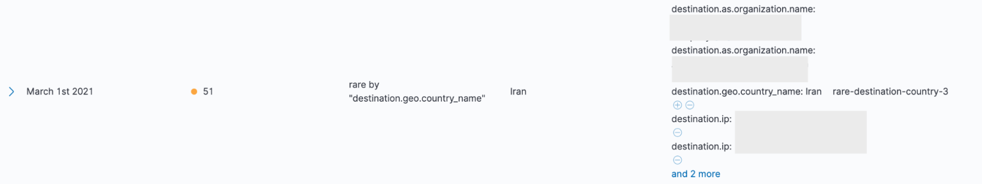Show more influencers via 'and 2 more'

(x=696, y=174)
